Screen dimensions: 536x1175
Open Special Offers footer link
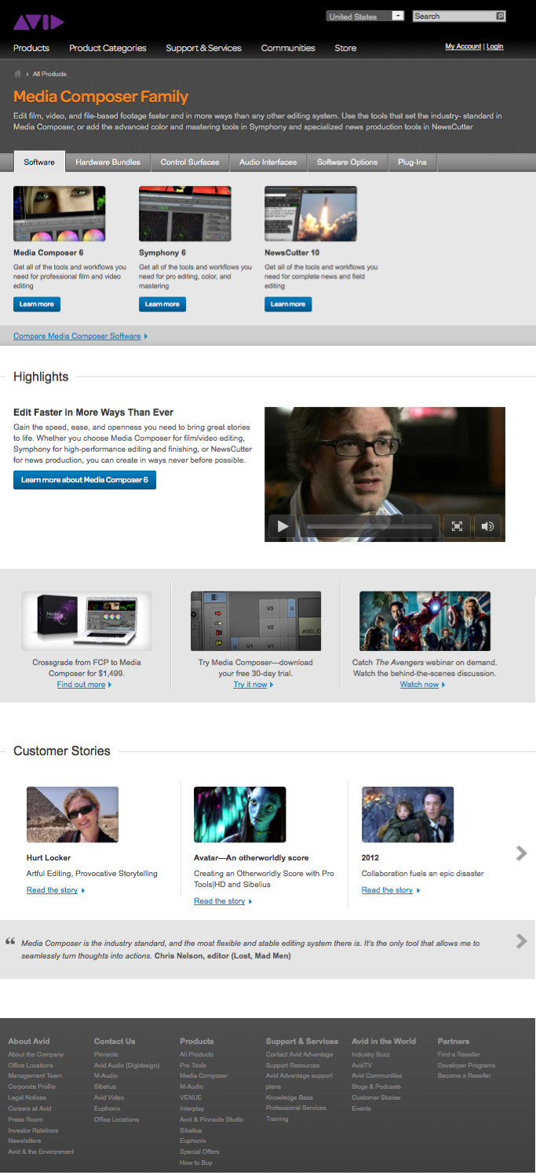tap(199, 1151)
